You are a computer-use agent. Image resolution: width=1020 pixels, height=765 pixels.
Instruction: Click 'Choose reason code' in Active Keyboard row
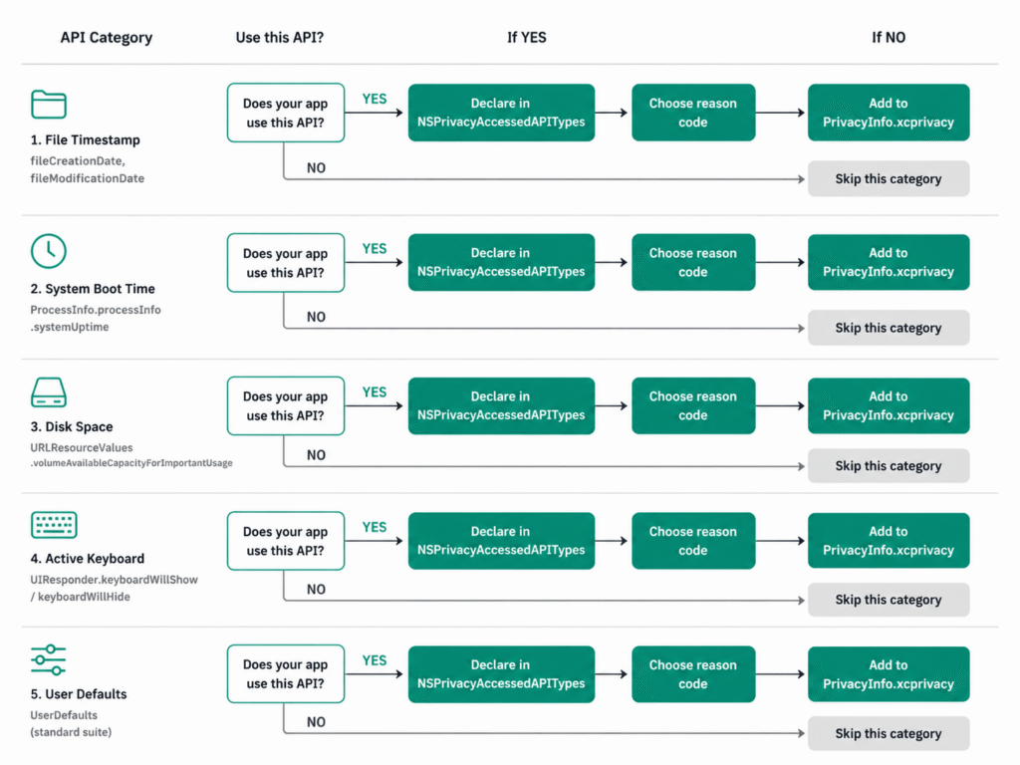tap(693, 541)
